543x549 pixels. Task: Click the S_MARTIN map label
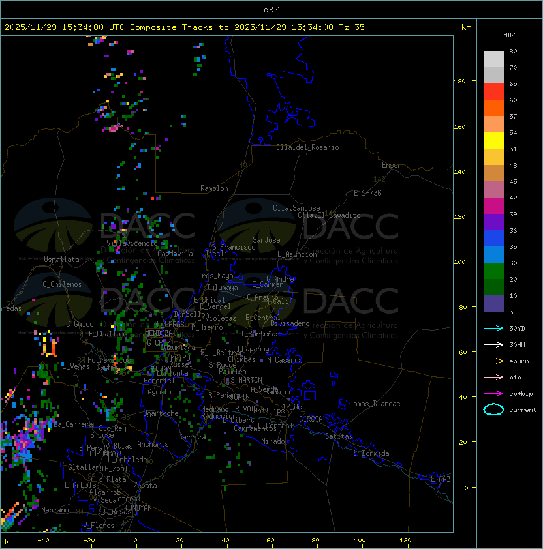(x=246, y=380)
